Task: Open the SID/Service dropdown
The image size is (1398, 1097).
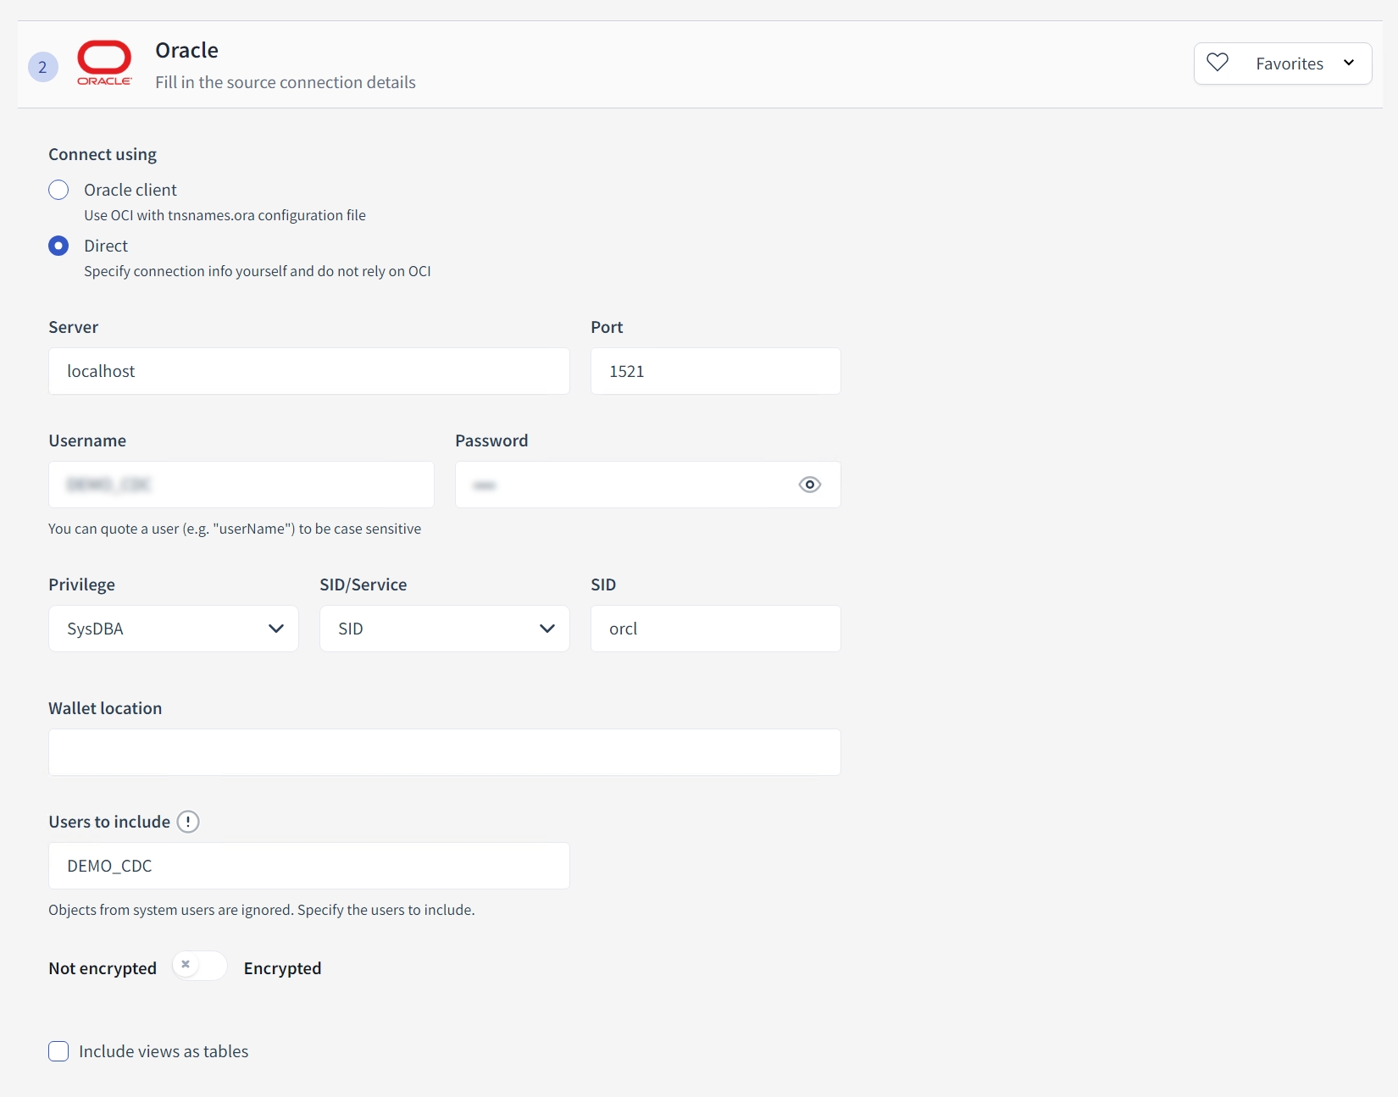Action: coord(444,629)
